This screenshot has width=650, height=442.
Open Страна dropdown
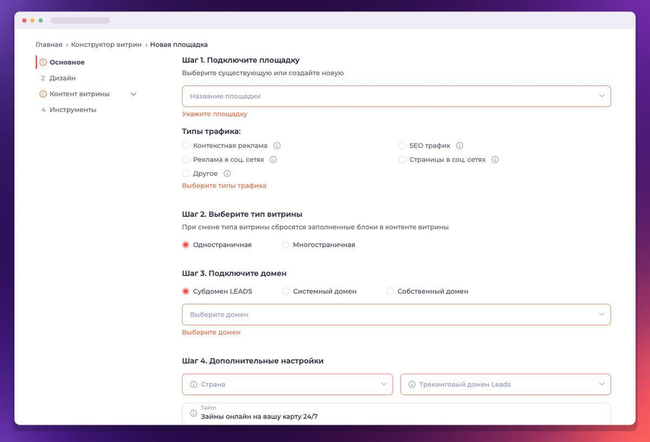tap(288, 384)
